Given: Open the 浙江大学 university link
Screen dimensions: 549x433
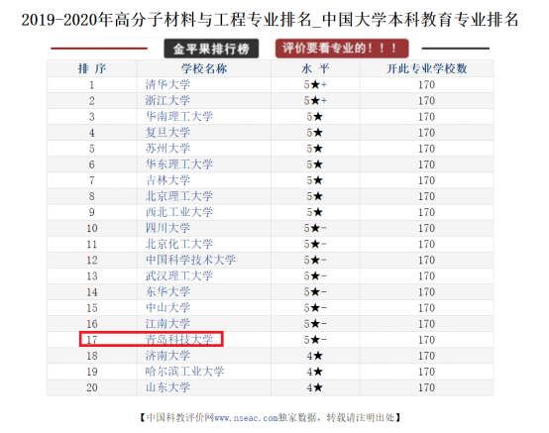Looking at the screenshot, I should point(167,101).
